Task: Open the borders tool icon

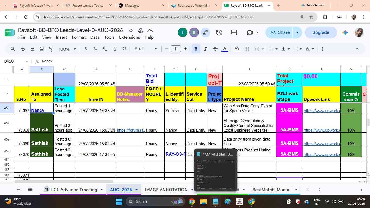Action: [247, 49]
